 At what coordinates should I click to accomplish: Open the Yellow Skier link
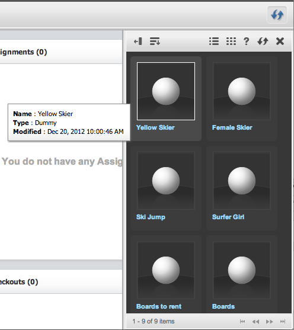tap(155, 127)
